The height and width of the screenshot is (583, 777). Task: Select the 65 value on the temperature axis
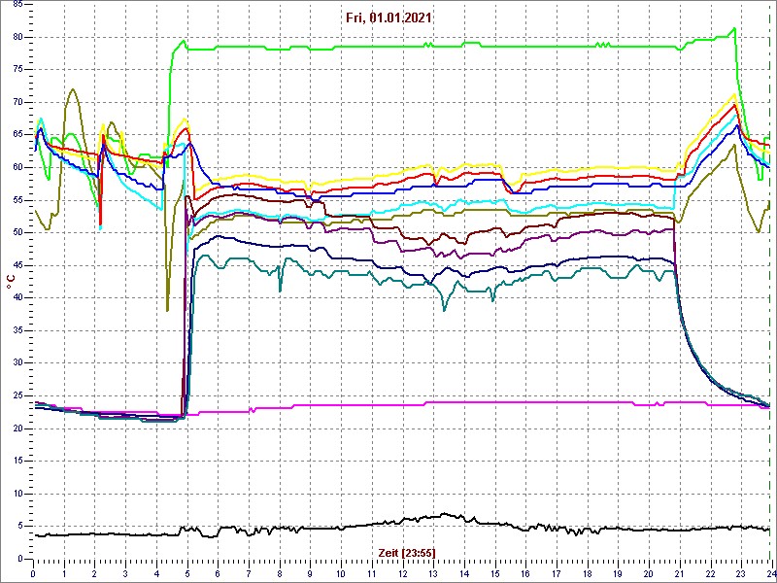[x=17, y=135]
